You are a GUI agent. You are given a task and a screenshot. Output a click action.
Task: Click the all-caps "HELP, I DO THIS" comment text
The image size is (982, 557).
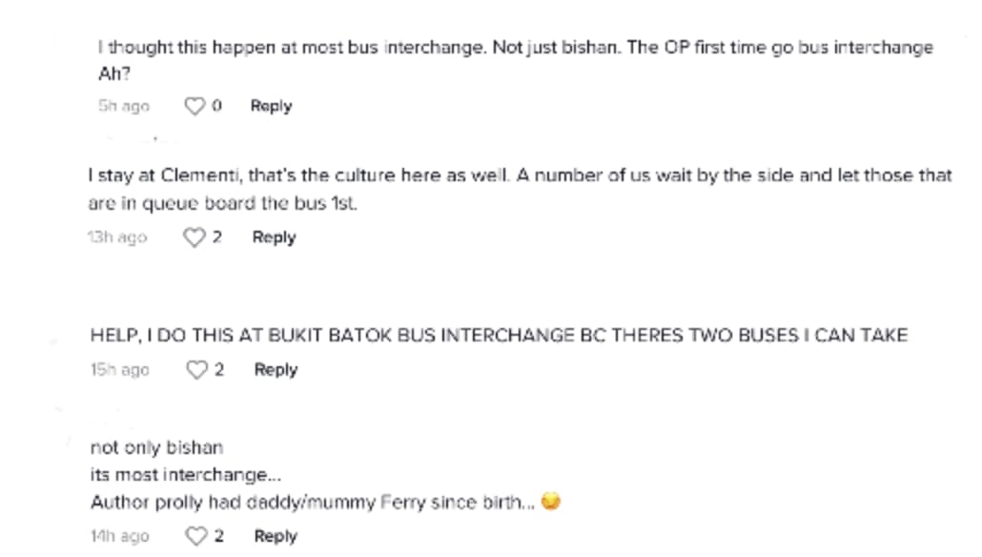click(499, 335)
